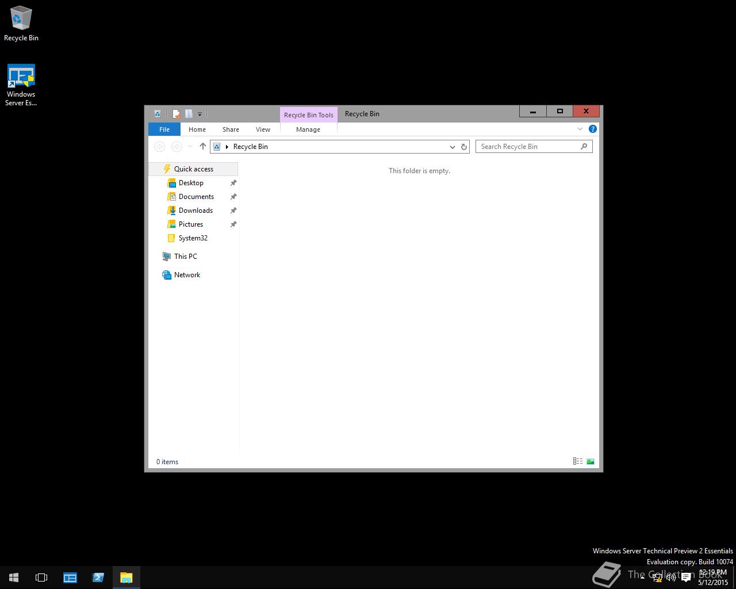Open Help with the blue question mark
This screenshot has height=589, width=736.
coord(592,129)
